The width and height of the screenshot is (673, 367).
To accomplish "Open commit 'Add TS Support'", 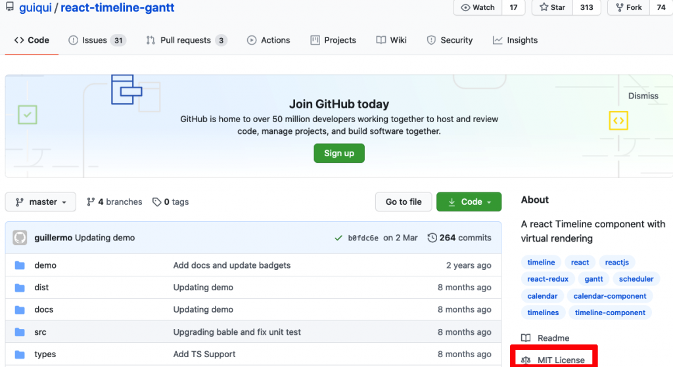I will 204,354.
